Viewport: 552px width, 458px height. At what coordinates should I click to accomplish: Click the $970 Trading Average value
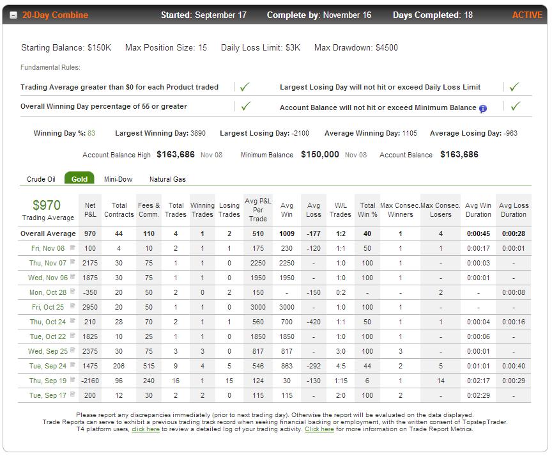(x=47, y=205)
